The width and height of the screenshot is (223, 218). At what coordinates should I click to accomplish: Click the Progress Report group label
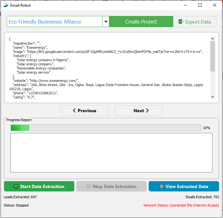click(x=19, y=120)
